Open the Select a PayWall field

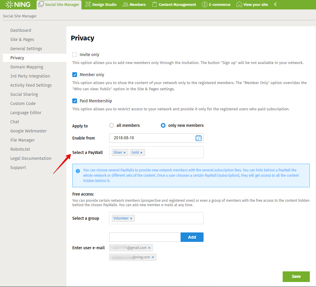173,152
